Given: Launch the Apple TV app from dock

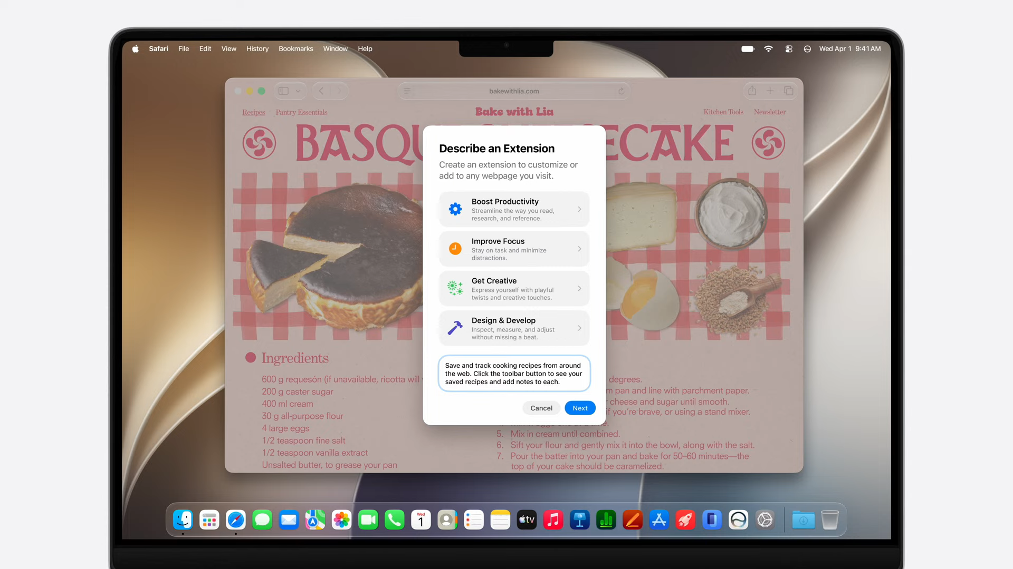Looking at the screenshot, I should [527, 520].
